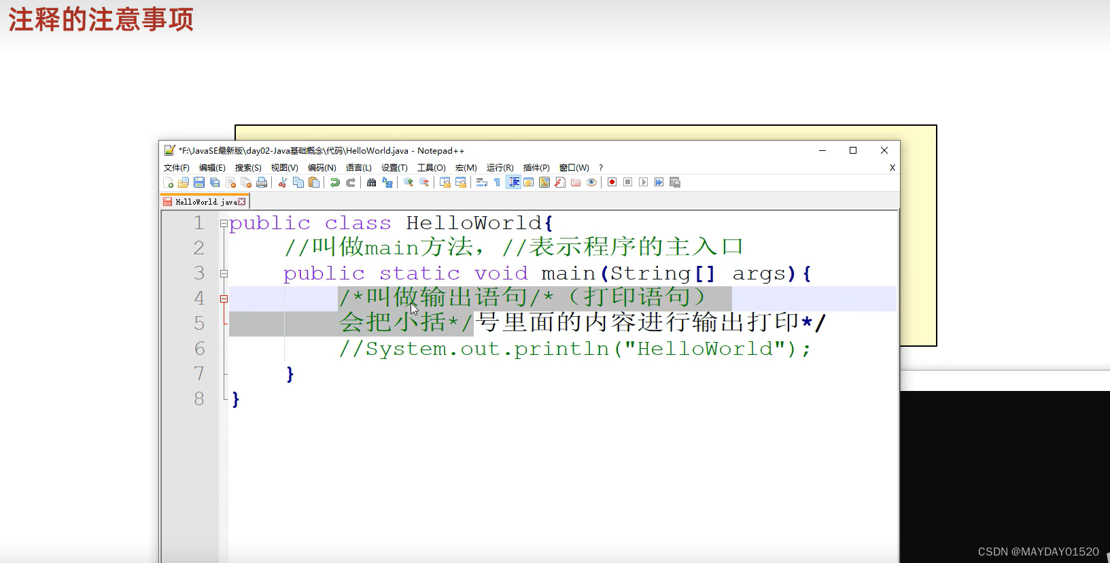This screenshot has width=1110, height=563.
Task: Click the Copy toolbar icon
Action: point(298,182)
